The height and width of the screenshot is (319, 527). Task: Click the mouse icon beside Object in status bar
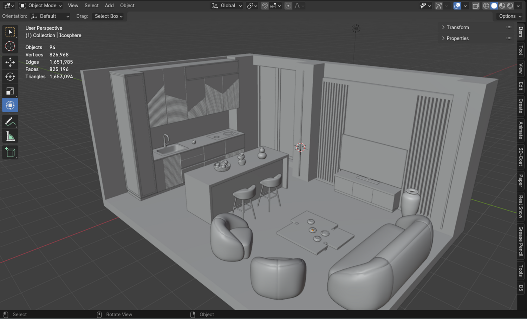click(193, 314)
